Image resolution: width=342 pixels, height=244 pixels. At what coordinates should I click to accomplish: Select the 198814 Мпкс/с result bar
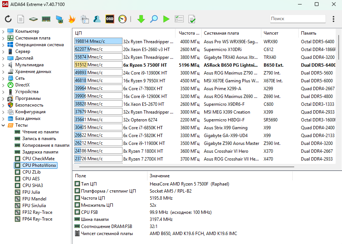pos(98,41)
